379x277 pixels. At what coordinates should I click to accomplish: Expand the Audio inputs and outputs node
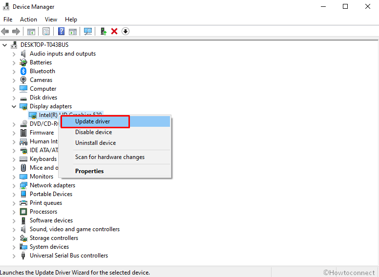pyautogui.click(x=14, y=54)
